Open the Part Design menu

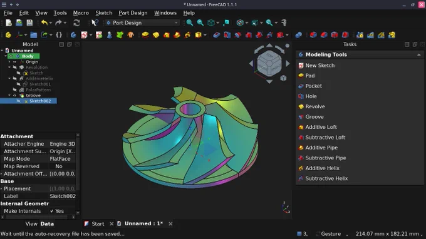click(x=133, y=13)
